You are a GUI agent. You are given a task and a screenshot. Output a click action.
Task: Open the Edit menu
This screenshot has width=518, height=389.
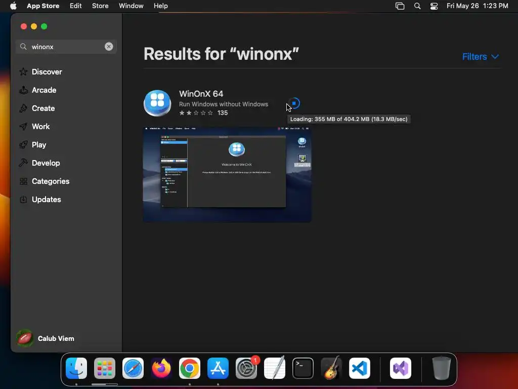tap(76, 6)
